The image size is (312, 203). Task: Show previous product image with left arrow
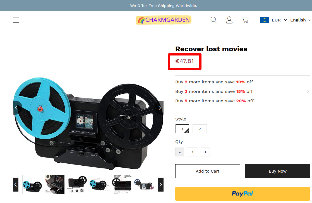click(x=16, y=108)
